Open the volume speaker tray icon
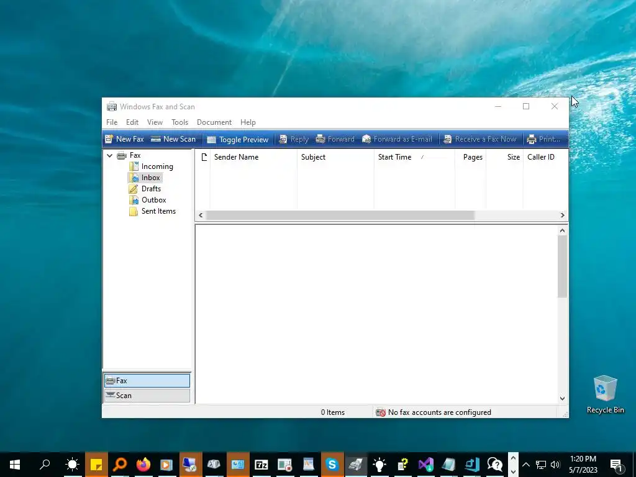Image resolution: width=636 pixels, height=477 pixels. click(x=555, y=465)
